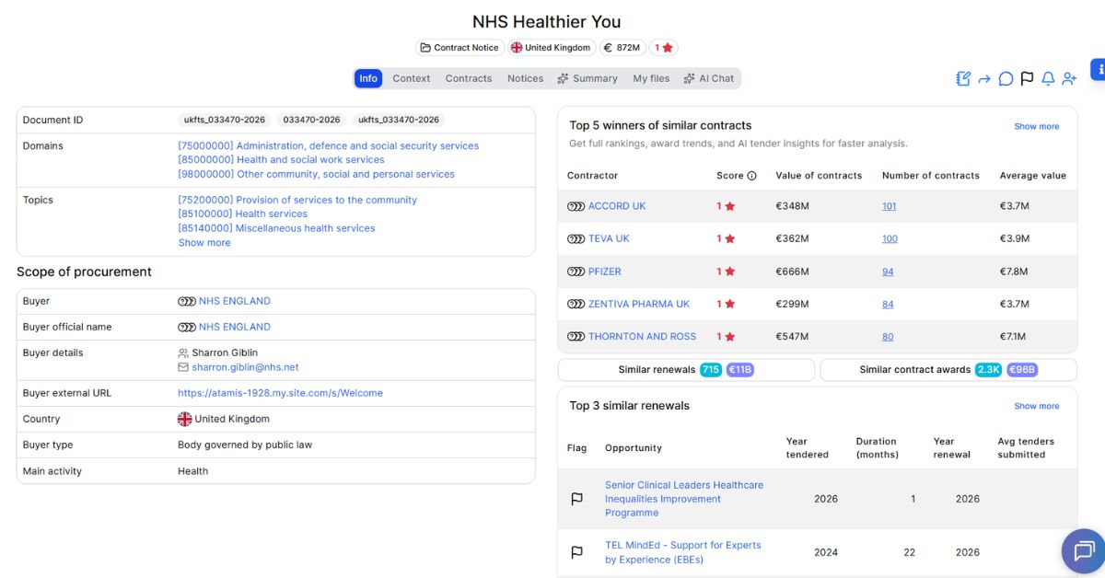
Task: Open NHS ENGLAND link in Buyer official name row
Action: (235, 327)
